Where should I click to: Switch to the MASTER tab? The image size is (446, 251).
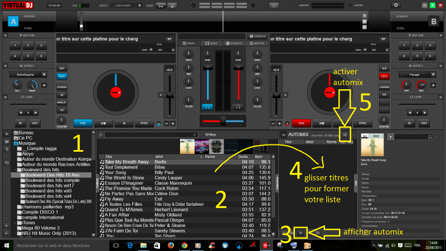257,44
